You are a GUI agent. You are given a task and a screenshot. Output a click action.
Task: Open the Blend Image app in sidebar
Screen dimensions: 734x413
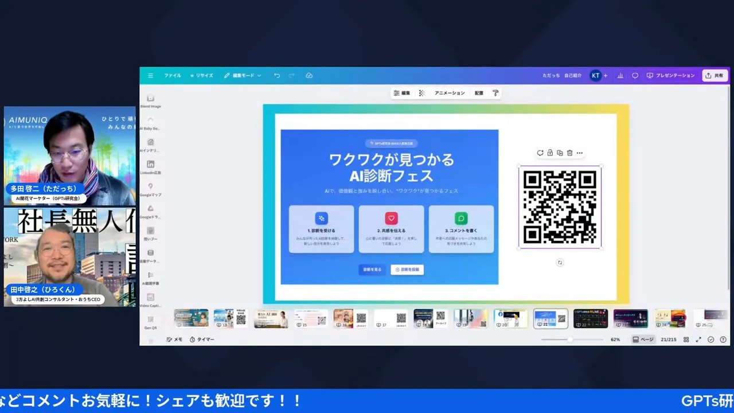[150, 98]
